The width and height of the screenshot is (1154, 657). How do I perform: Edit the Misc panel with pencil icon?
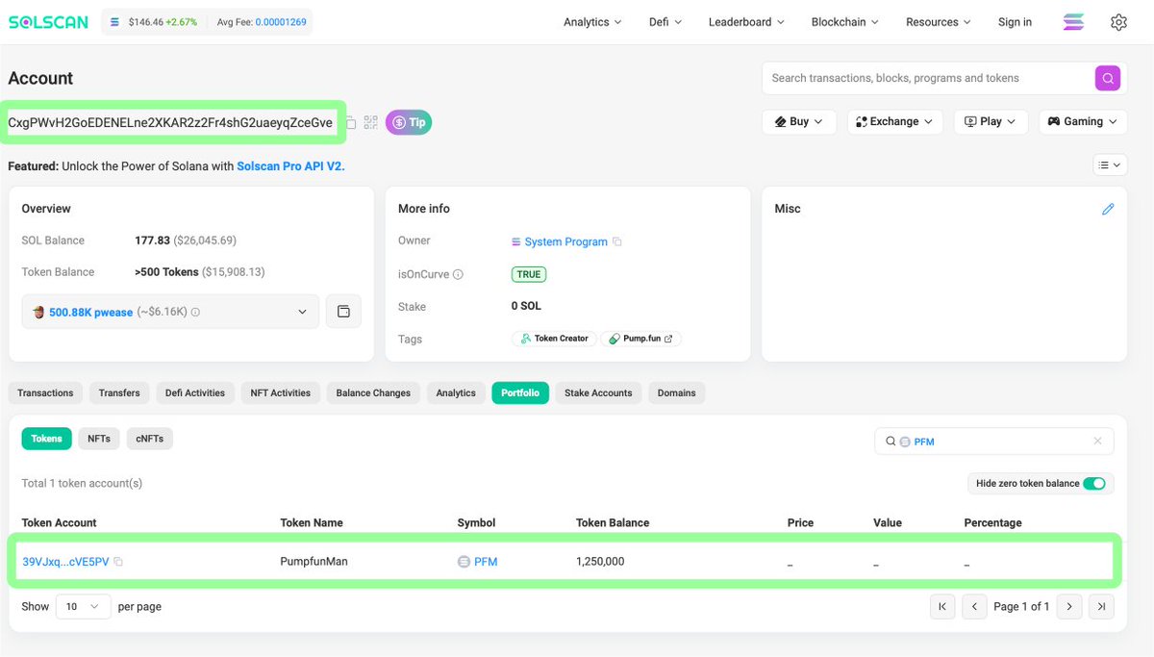(1108, 209)
